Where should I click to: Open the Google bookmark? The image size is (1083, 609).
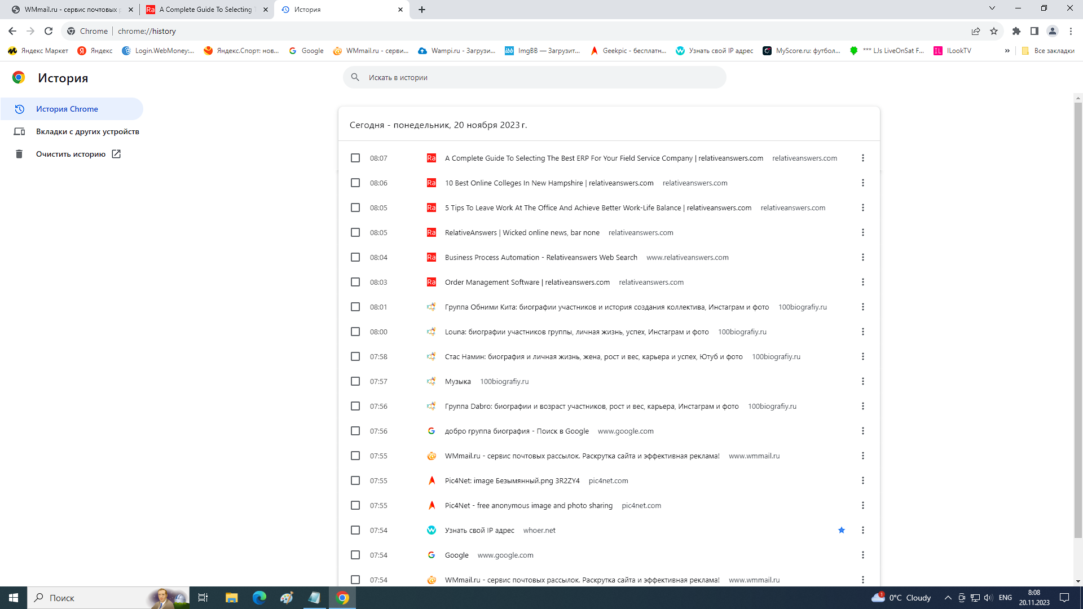pyautogui.click(x=306, y=51)
